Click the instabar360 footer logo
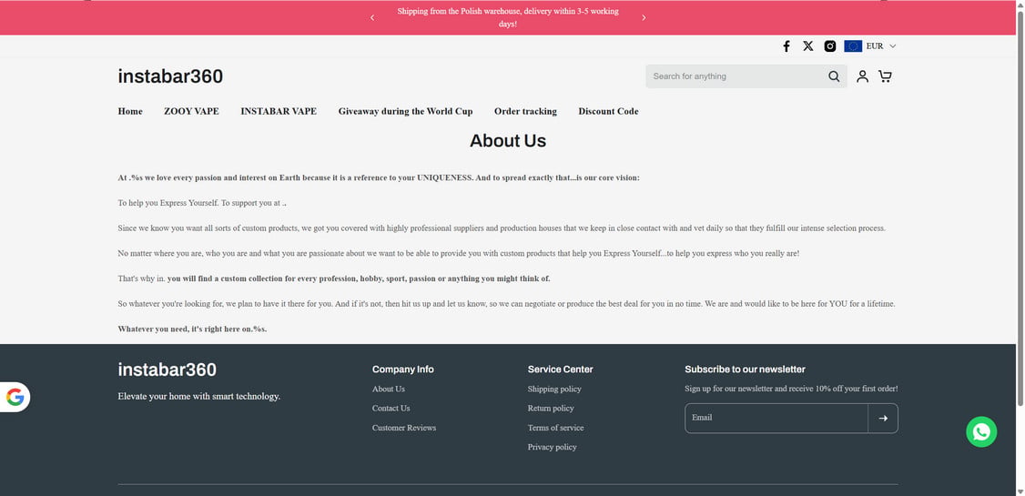Image resolution: width=1025 pixels, height=496 pixels. pyautogui.click(x=167, y=369)
